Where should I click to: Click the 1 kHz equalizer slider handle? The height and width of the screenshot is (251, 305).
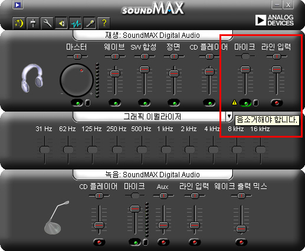tap(166, 149)
